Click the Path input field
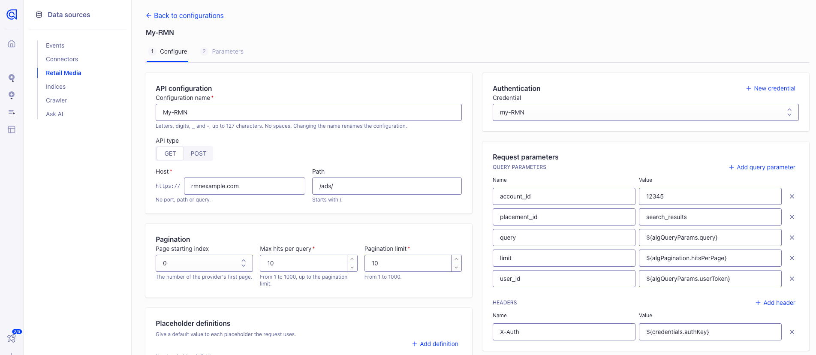 (x=387, y=186)
